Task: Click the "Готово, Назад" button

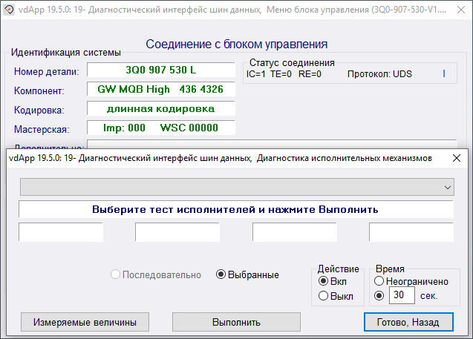Action: click(408, 322)
